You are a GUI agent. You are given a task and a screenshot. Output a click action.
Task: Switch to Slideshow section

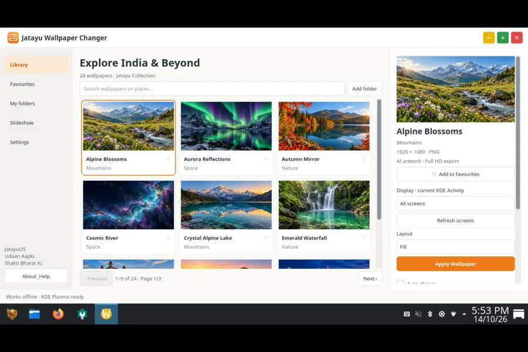(x=36, y=123)
